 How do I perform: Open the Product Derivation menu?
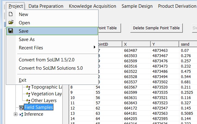[x=177, y=6]
